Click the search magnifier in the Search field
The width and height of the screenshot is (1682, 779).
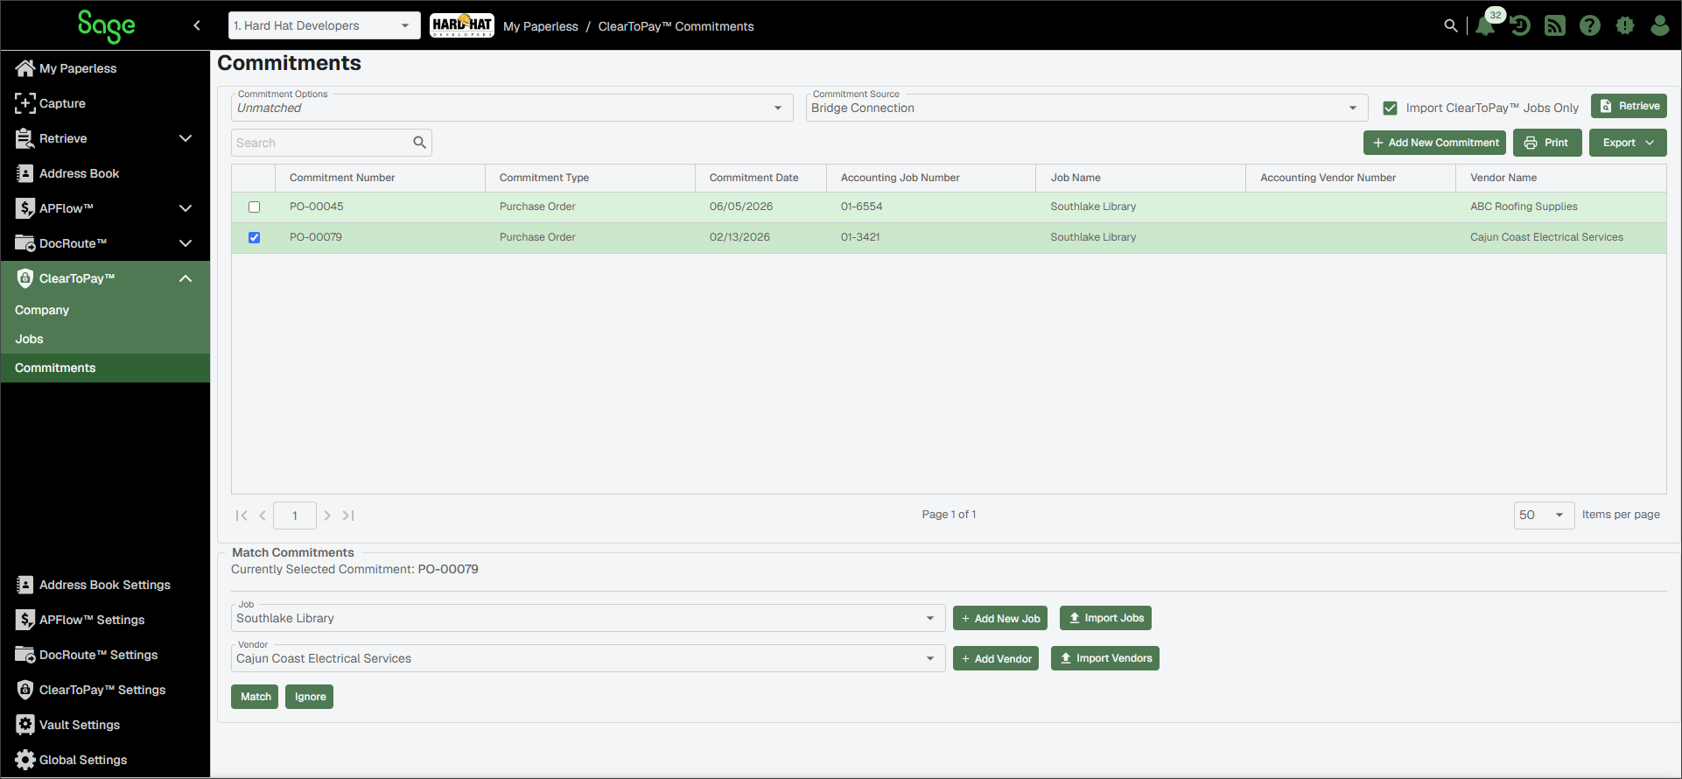[x=420, y=143]
